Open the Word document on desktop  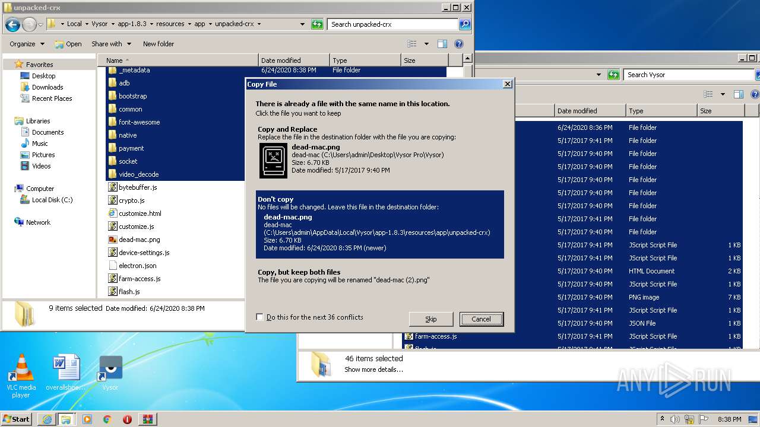click(66, 373)
